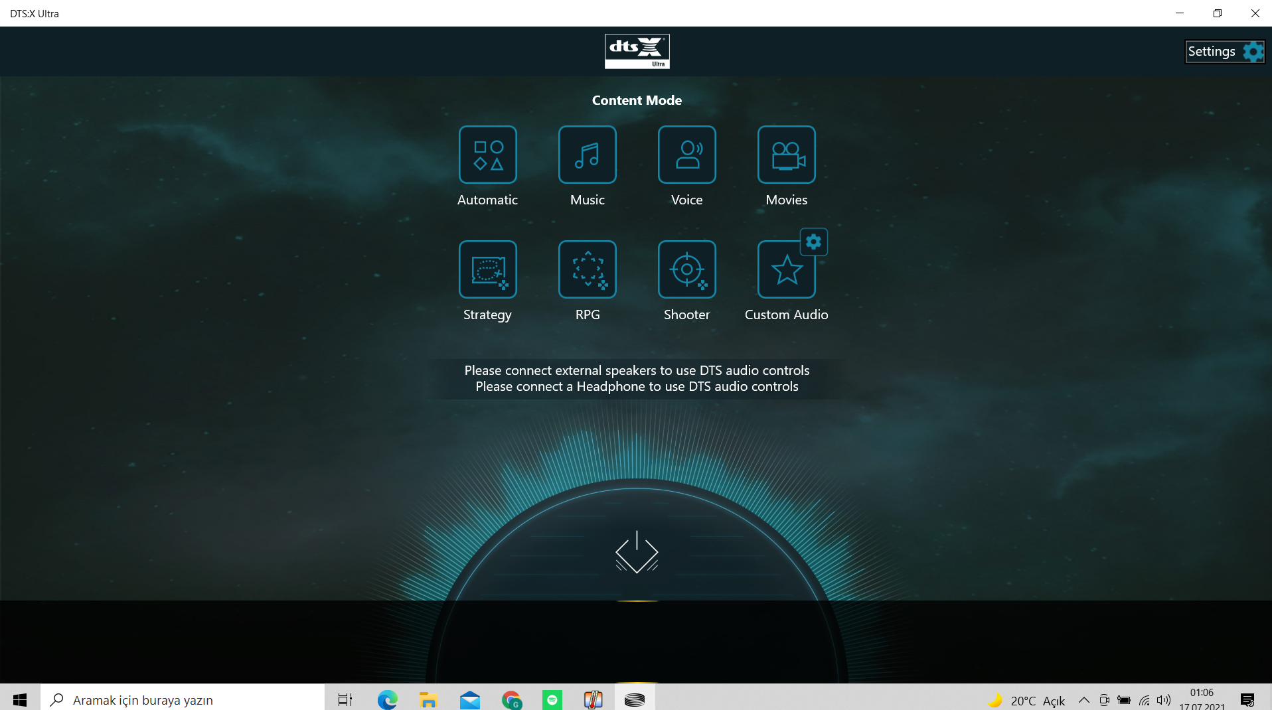Image resolution: width=1272 pixels, height=710 pixels.
Task: Open Settings in the top-right corner
Action: click(1225, 52)
